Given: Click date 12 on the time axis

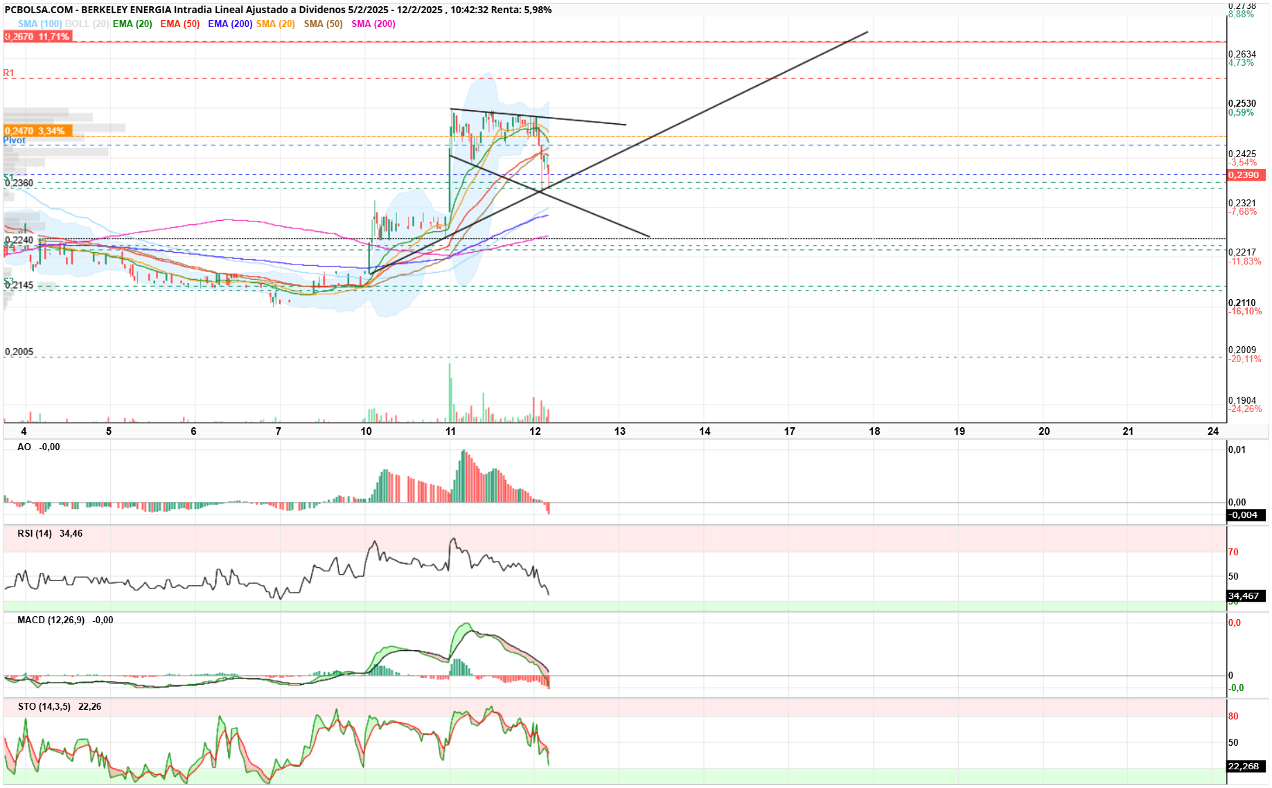Looking at the screenshot, I should tap(536, 431).
